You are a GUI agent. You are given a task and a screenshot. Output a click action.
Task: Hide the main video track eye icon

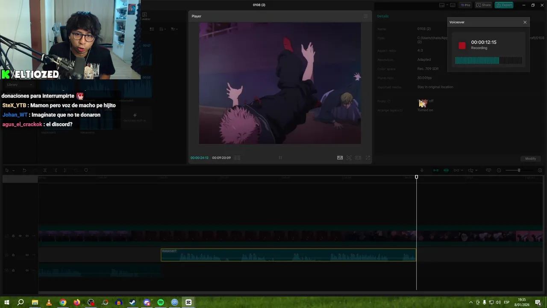click(20, 236)
